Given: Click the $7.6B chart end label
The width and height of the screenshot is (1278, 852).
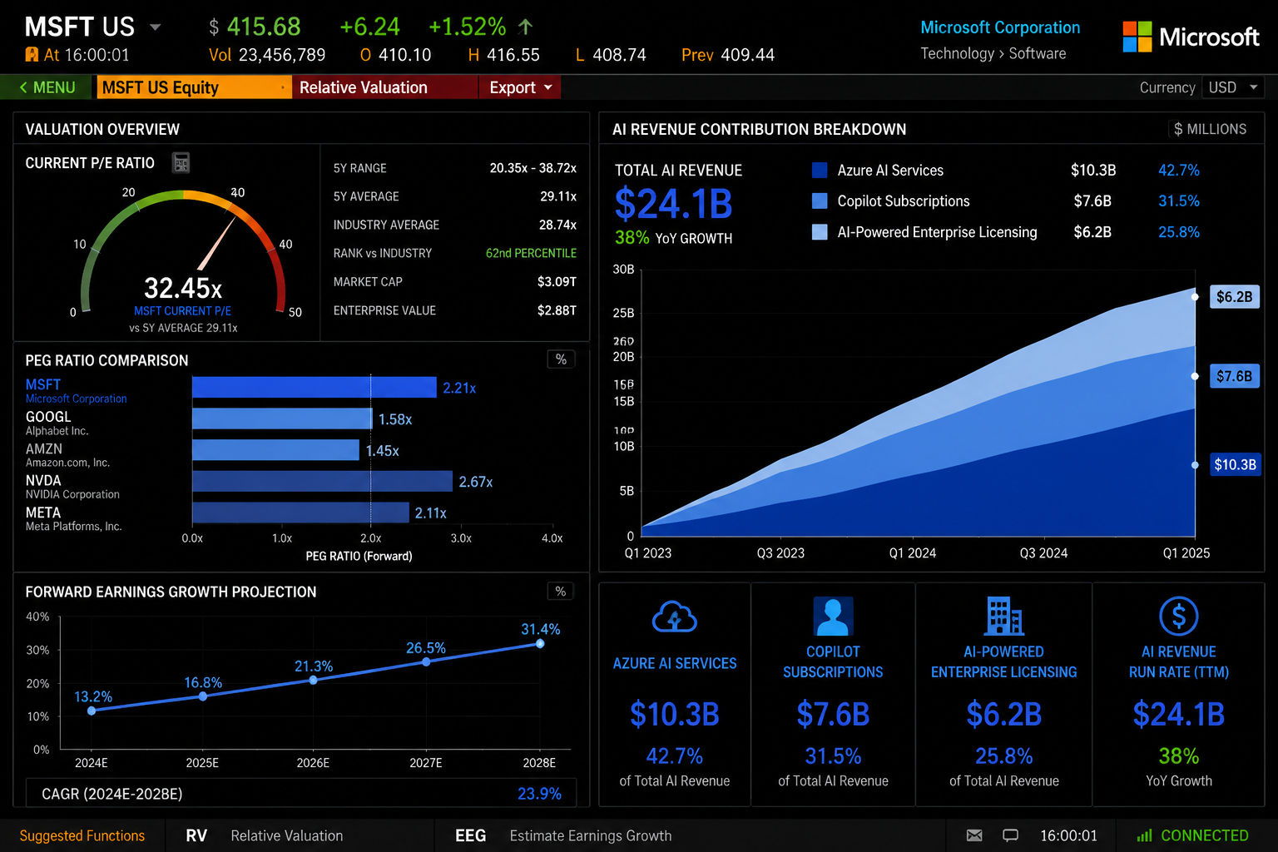Looking at the screenshot, I should tap(1234, 376).
